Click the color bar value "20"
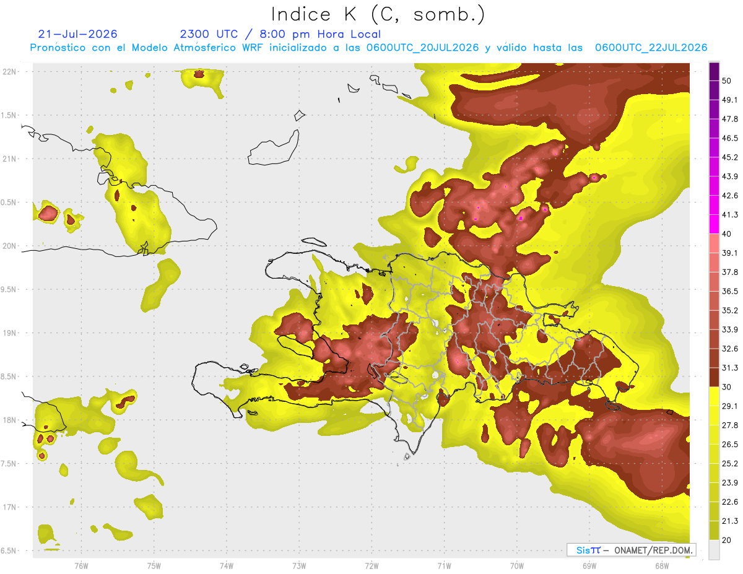 point(727,540)
